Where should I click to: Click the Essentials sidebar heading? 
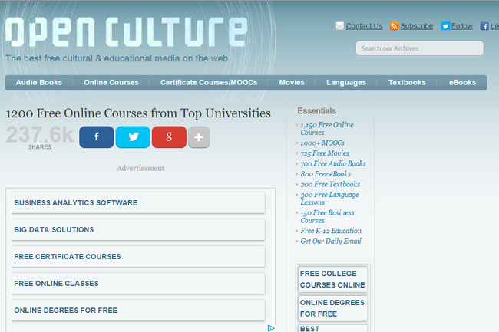(x=316, y=111)
